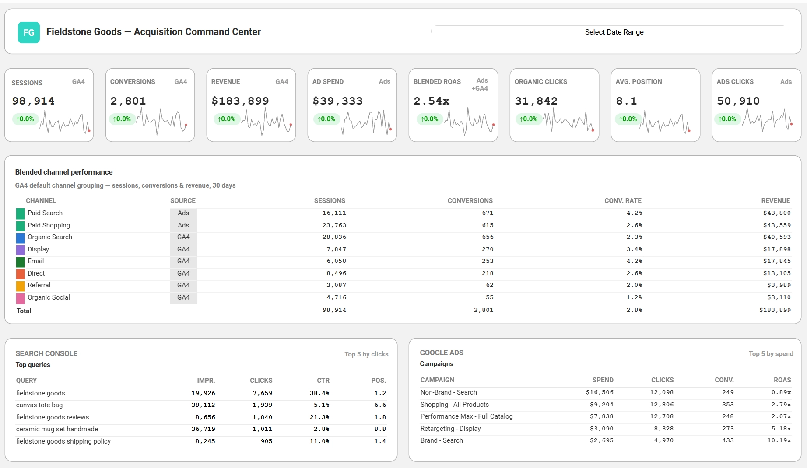807x468 pixels.
Task: Select the campaign 'Performance Max - Full Catalog'
Action: point(467,416)
